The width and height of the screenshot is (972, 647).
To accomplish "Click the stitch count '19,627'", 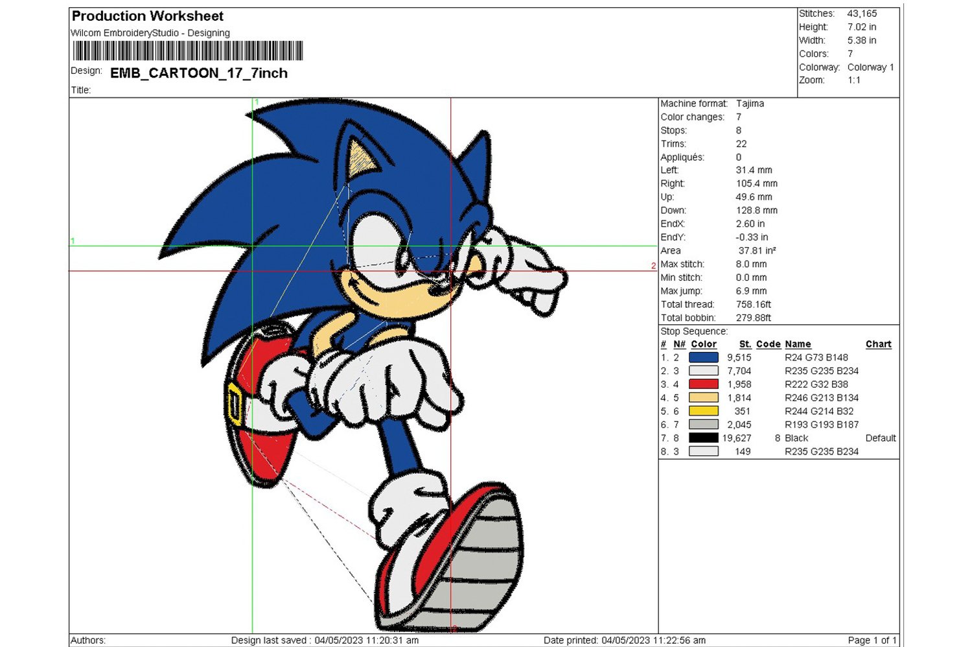I will coord(737,438).
